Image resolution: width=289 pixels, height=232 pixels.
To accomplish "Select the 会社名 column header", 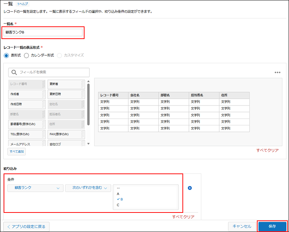I will pos(143,95).
